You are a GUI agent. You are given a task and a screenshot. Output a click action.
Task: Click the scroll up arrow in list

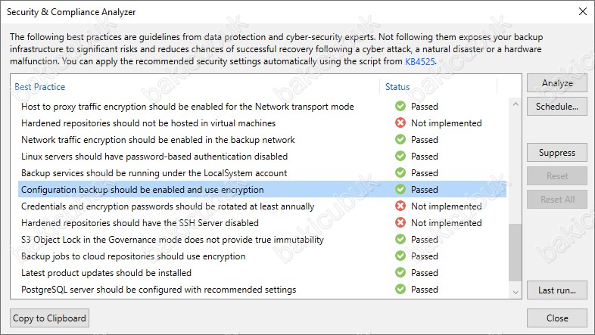515,104
